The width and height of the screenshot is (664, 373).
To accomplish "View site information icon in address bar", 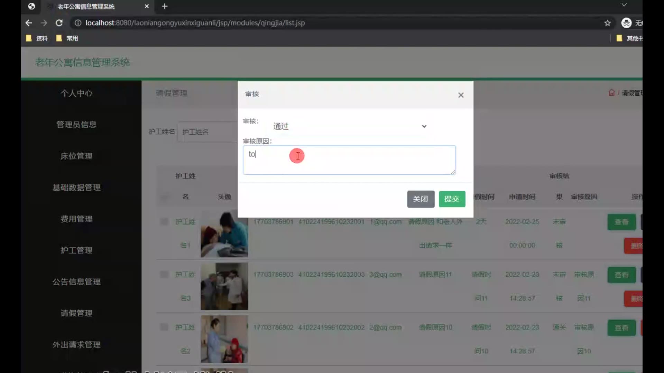I will [78, 23].
